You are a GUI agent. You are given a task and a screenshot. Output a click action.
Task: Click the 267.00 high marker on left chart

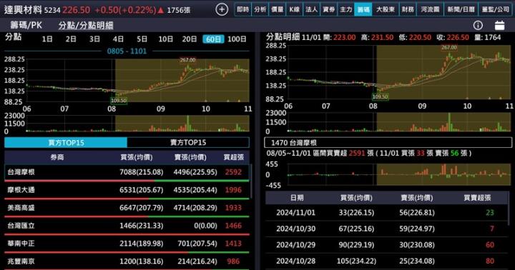[x=187, y=60]
